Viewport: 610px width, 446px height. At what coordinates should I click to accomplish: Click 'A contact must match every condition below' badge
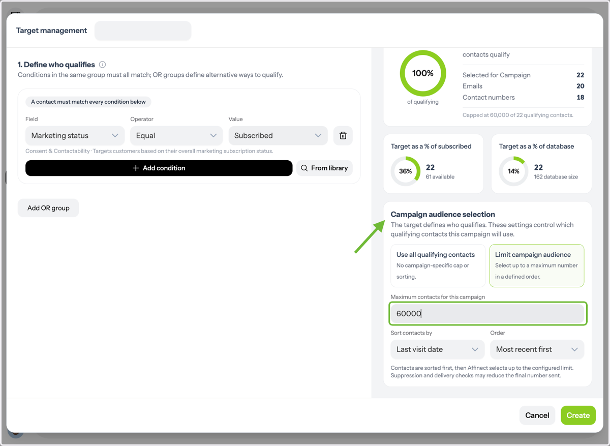point(88,102)
